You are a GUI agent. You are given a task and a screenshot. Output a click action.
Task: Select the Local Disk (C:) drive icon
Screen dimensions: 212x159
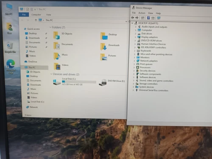56,82
